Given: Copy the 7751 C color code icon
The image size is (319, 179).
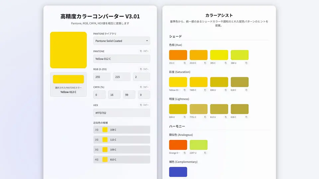Looking at the screenshot, I should click(x=205, y=117).
